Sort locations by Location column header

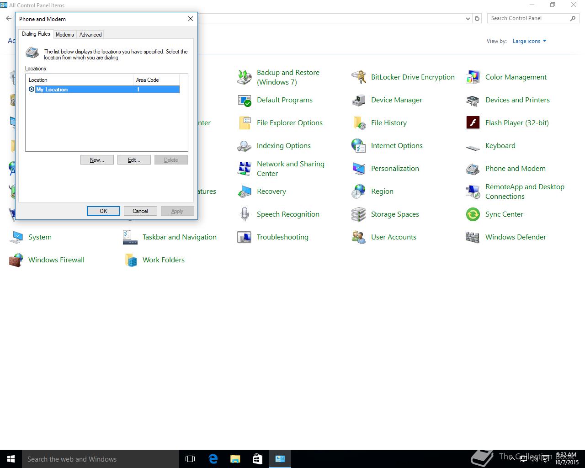coord(80,80)
